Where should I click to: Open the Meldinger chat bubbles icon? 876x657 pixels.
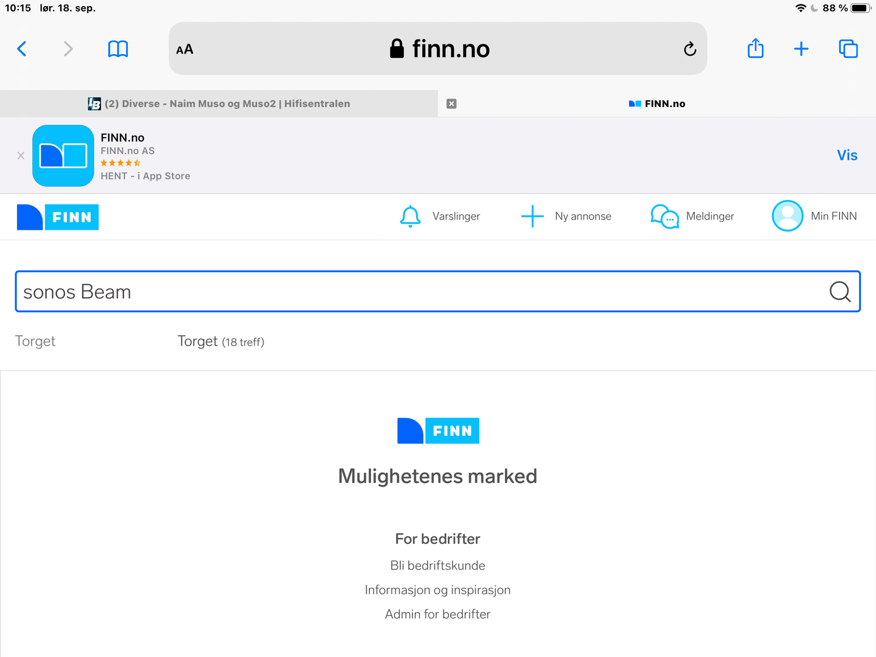pos(664,216)
